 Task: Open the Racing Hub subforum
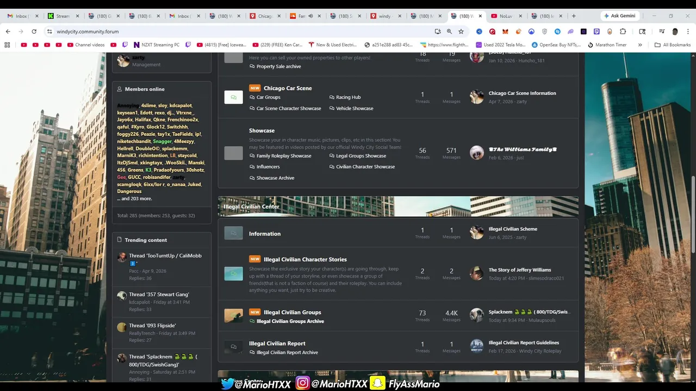348,97
